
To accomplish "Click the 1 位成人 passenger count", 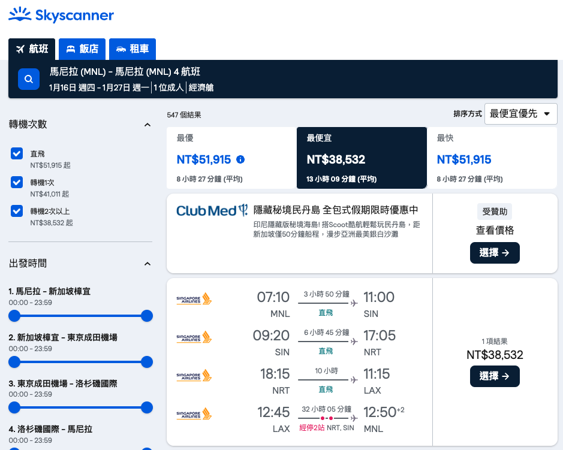I will click(x=168, y=87).
